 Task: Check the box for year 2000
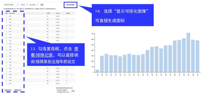(7, 74)
